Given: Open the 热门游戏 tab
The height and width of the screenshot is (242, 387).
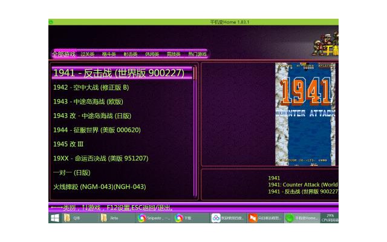Looking at the screenshot, I should [197, 54].
